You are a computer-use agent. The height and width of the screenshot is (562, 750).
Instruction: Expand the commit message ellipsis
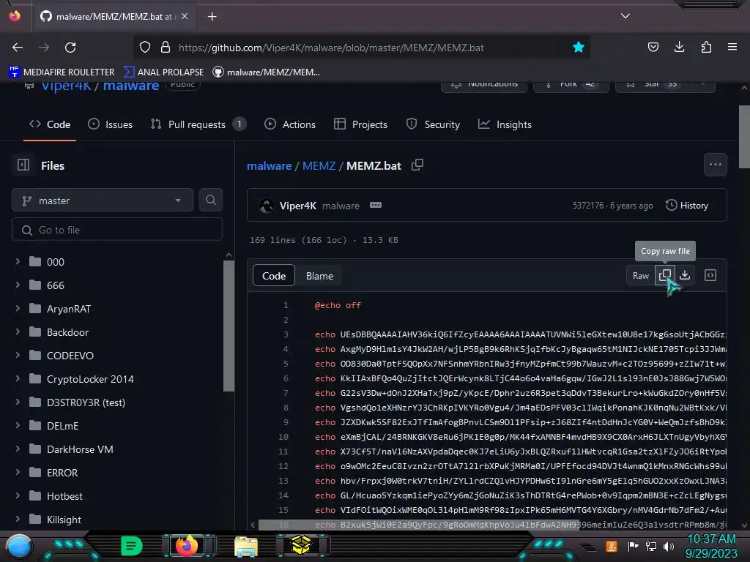(376, 205)
